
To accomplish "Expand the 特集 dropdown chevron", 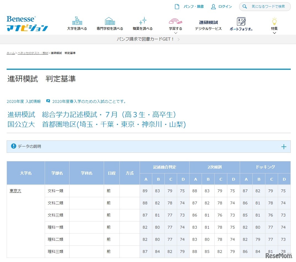I will point(274,33).
